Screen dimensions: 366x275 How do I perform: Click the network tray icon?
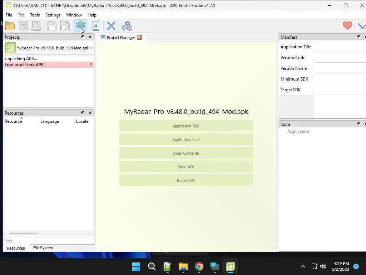[315, 266]
